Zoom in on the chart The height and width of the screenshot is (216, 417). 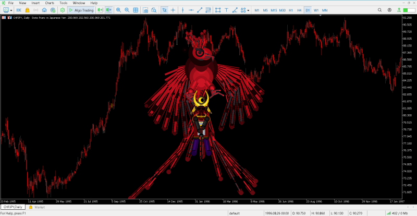(x=119, y=10)
